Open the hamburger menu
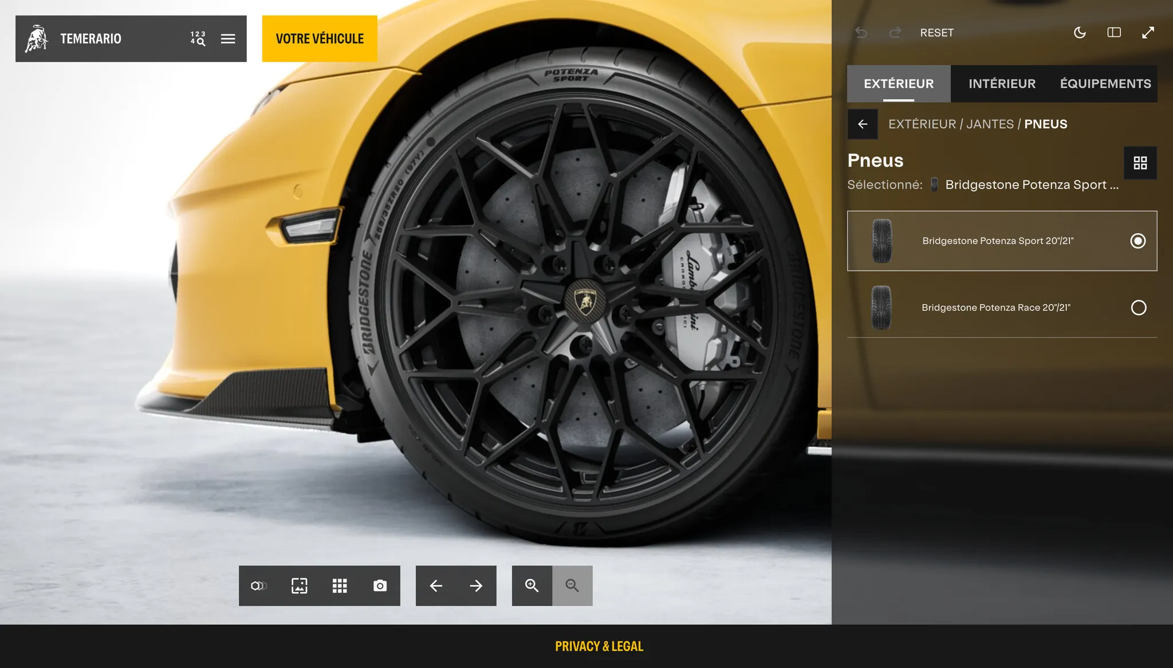Viewport: 1173px width, 668px height. tap(228, 38)
